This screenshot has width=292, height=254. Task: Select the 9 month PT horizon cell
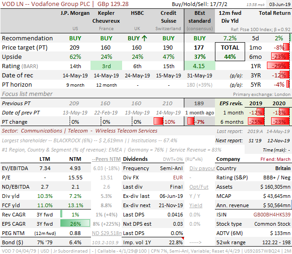(x=75, y=85)
